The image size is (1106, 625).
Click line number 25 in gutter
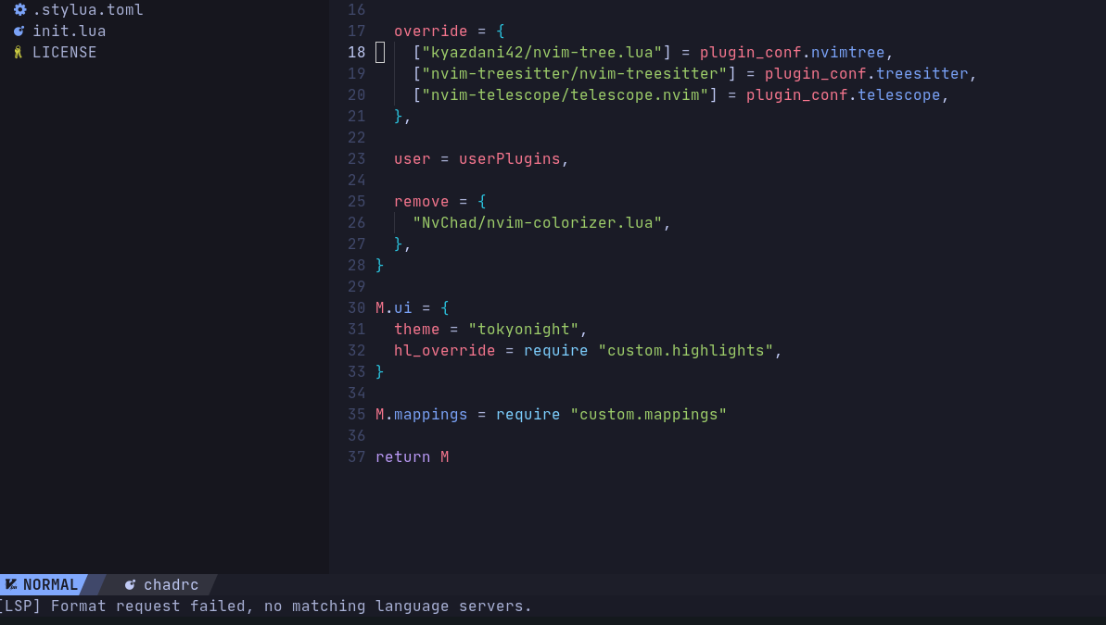(357, 202)
